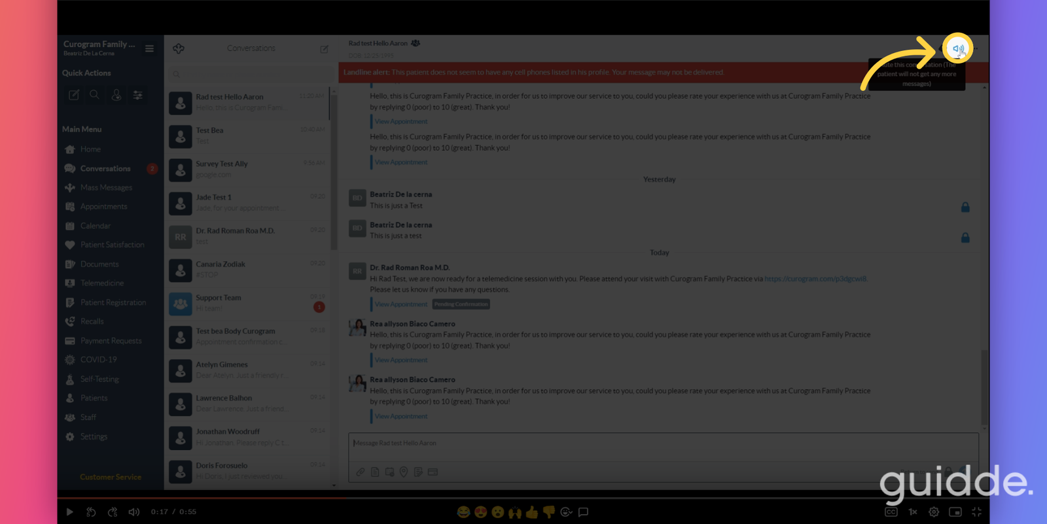Image resolution: width=1047 pixels, height=524 pixels.
Task: Open the video player settings gear
Action: (934, 512)
